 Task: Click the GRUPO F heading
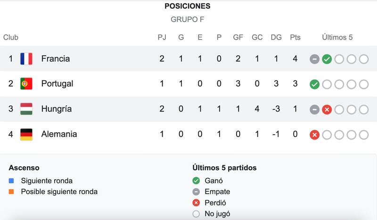click(188, 20)
